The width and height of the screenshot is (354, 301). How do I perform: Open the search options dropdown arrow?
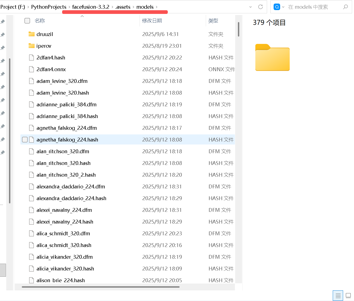[x=283, y=7]
